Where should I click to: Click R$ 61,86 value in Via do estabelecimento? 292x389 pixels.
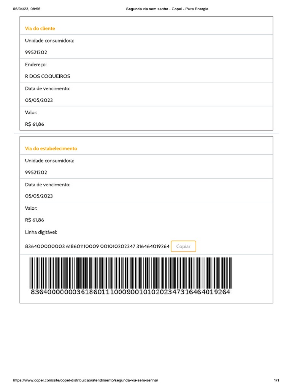[x=35, y=220]
